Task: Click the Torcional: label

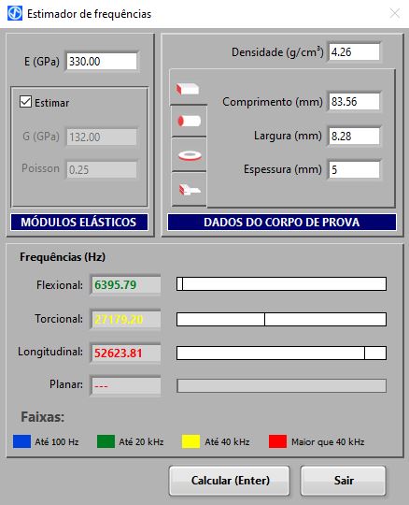Action: [59, 319]
